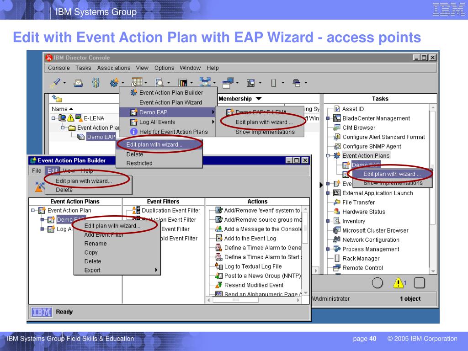Click the Actions pane horizontal scrollbar thumb
The width and height of the screenshot is (468, 351).
tap(235, 300)
